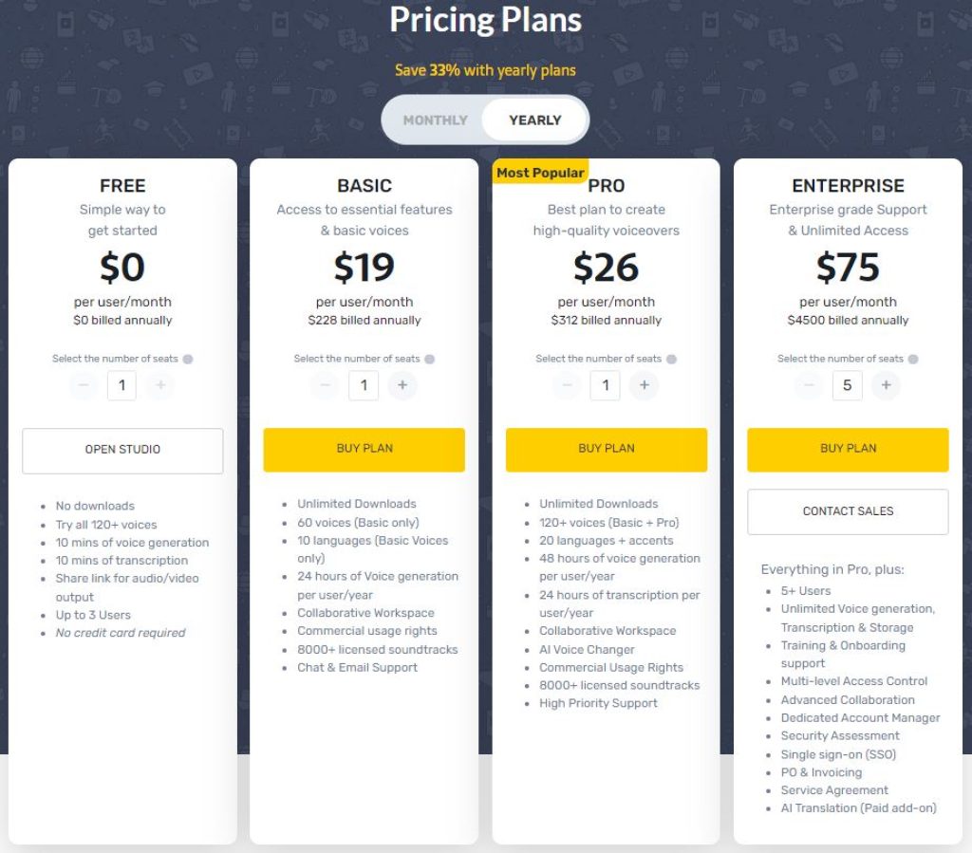This screenshot has height=853, width=972.
Task: Click the Enterprise seat number field
Action: click(x=848, y=386)
